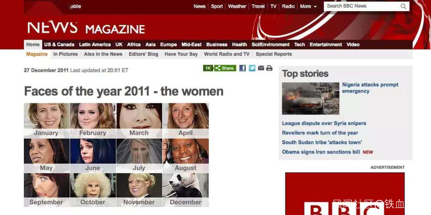
Task: Open the In Pictures subsection
Action: pyautogui.click(x=65, y=54)
